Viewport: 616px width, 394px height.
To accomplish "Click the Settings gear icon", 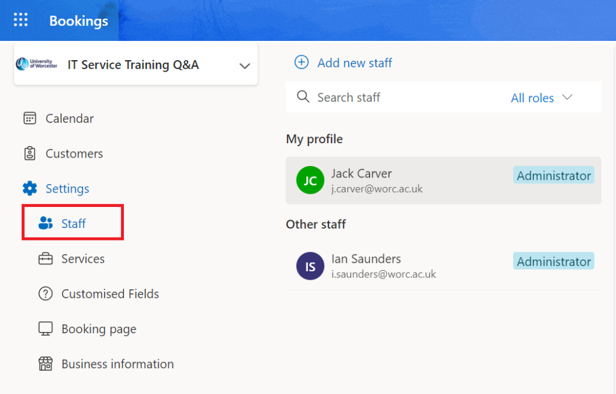I will [x=30, y=188].
